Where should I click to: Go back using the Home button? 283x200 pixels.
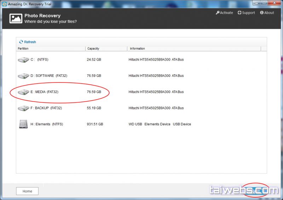(27, 191)
